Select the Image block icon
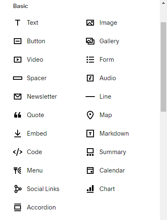Viewport: 167px width, 220px height. 90,23
